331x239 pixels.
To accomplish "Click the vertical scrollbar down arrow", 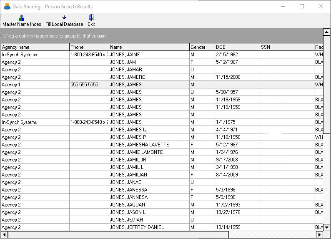I will pos(327,227).
